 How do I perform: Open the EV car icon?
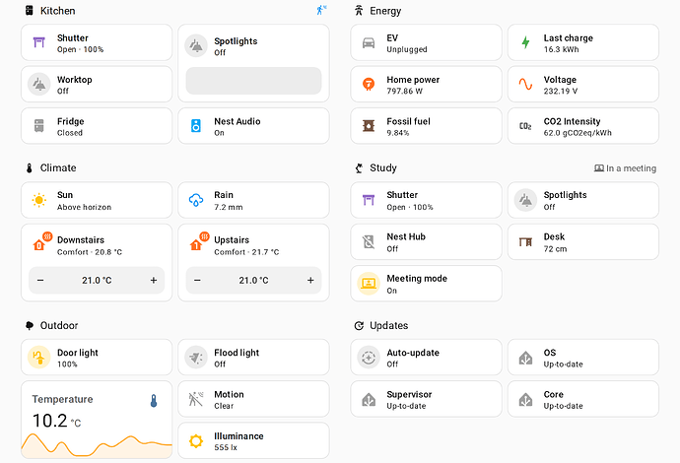(x=369, y=42)
